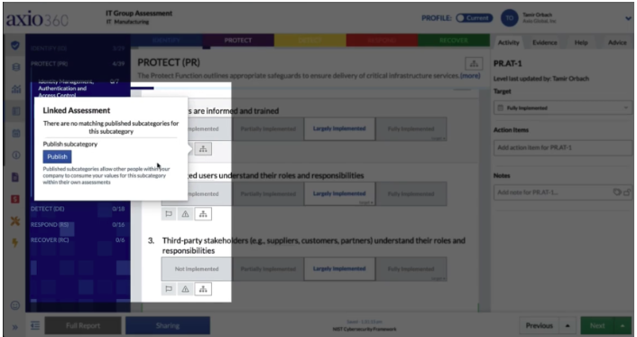Click the axio360 logo
Viewport: 637px width, 337px height.
pos(37,19)
